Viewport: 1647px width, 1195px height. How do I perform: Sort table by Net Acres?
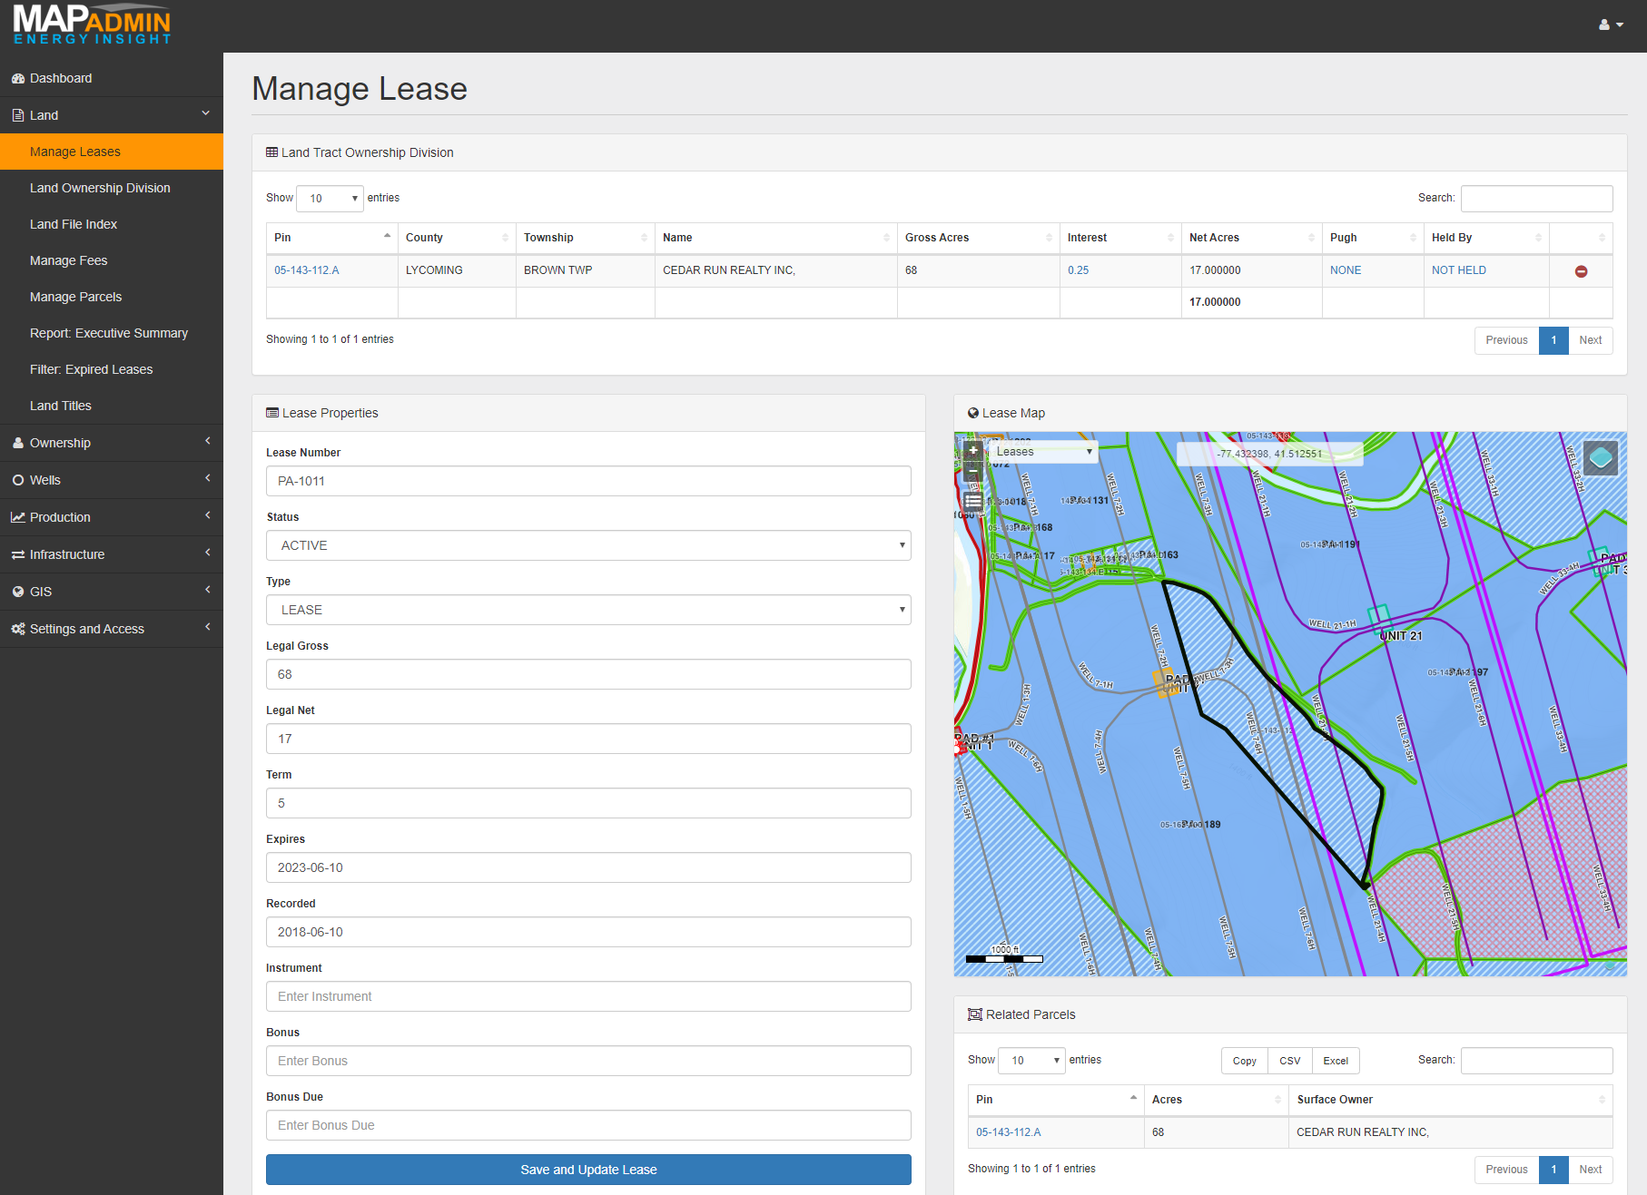(1252, 238)
